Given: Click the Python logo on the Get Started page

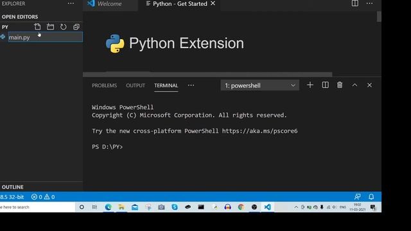Looking at the screenshot, I should (x=115, y=44).
